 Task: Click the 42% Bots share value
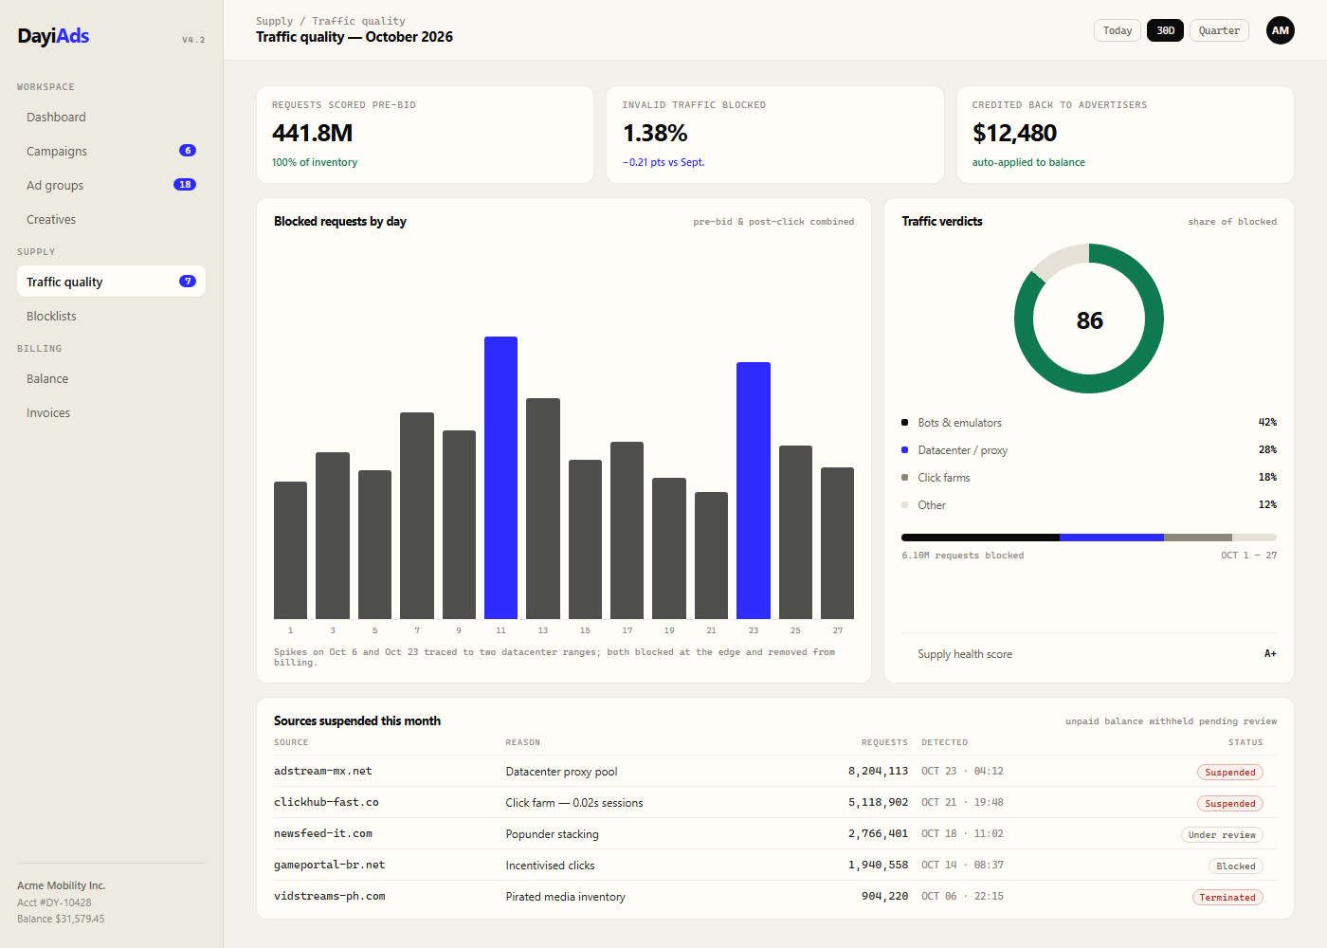(x=1267, y=422)
